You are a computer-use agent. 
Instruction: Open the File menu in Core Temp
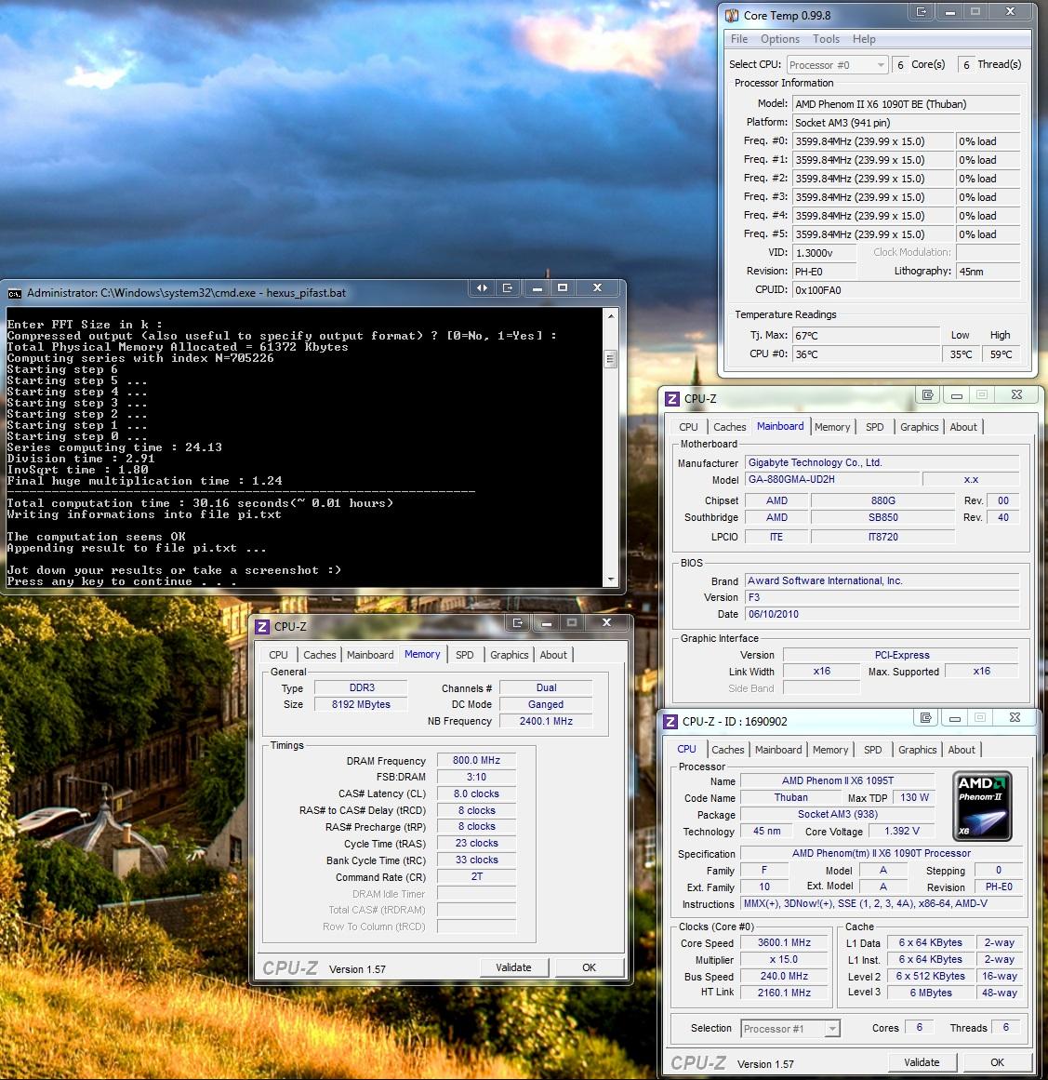pyautogui.click(x=739, y=39)
